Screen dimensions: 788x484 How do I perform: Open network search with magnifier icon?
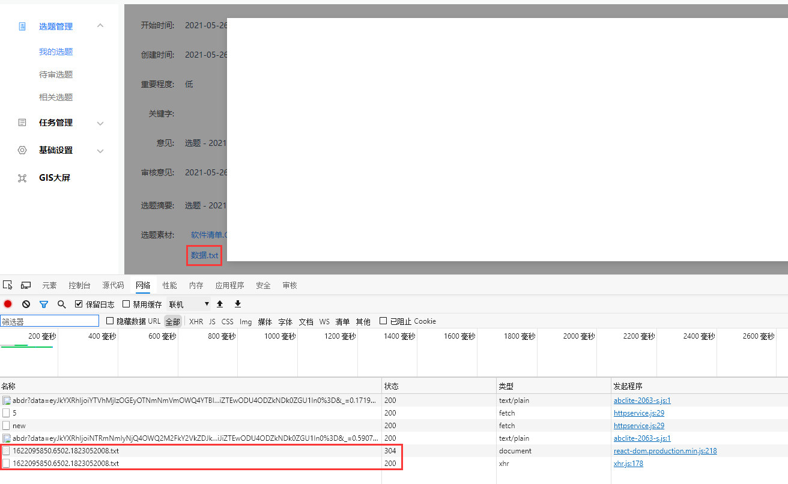(x=61, y=304)
